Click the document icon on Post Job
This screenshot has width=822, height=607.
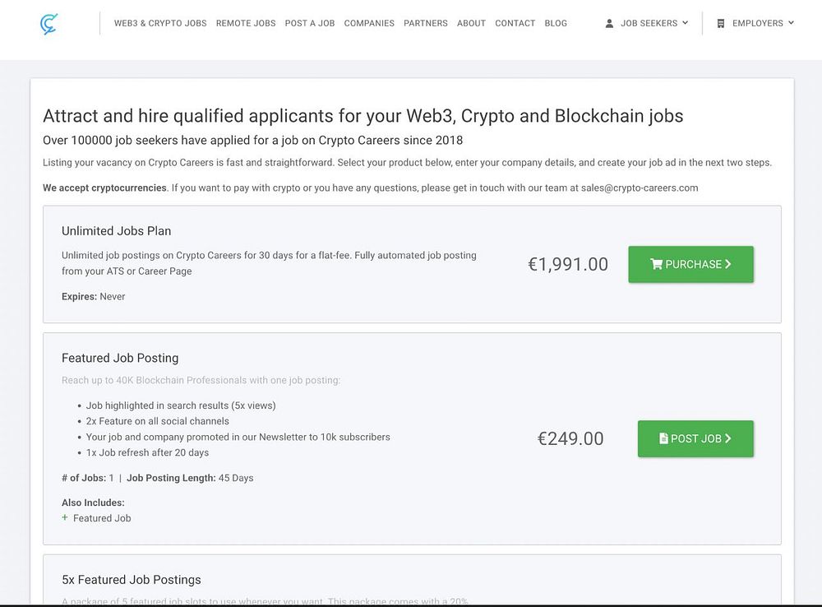point(663,438)
